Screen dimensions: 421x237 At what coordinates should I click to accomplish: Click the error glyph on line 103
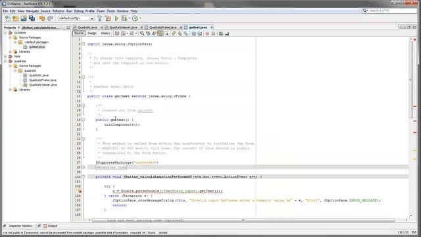click(x=80, y=191)
